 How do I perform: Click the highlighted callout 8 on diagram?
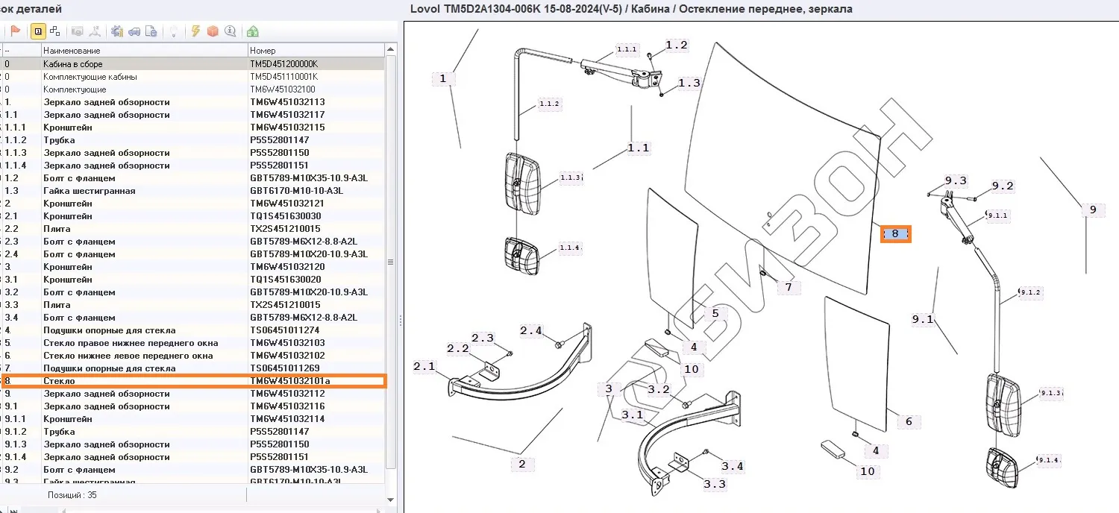(895, 234)
